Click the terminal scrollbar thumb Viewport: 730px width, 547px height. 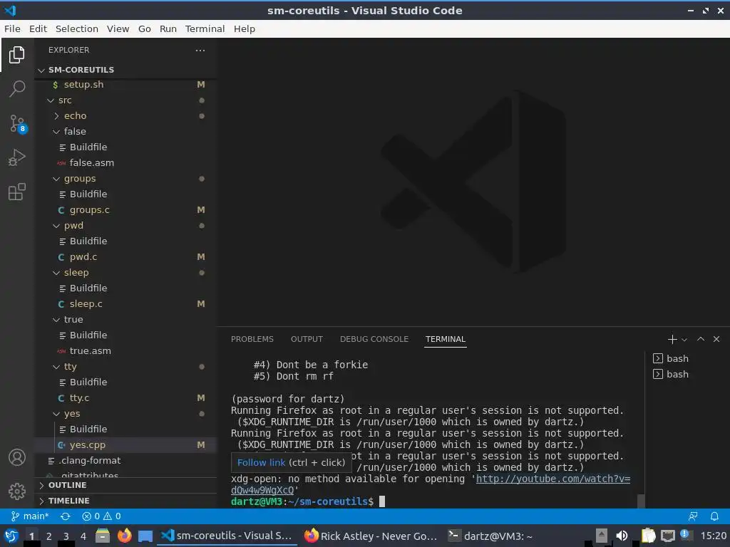tap(641, 501)
